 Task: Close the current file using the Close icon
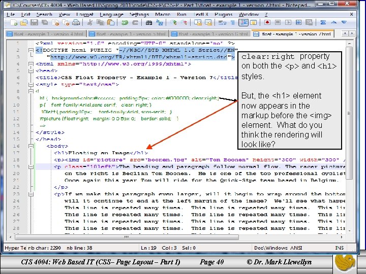(55, 22)
